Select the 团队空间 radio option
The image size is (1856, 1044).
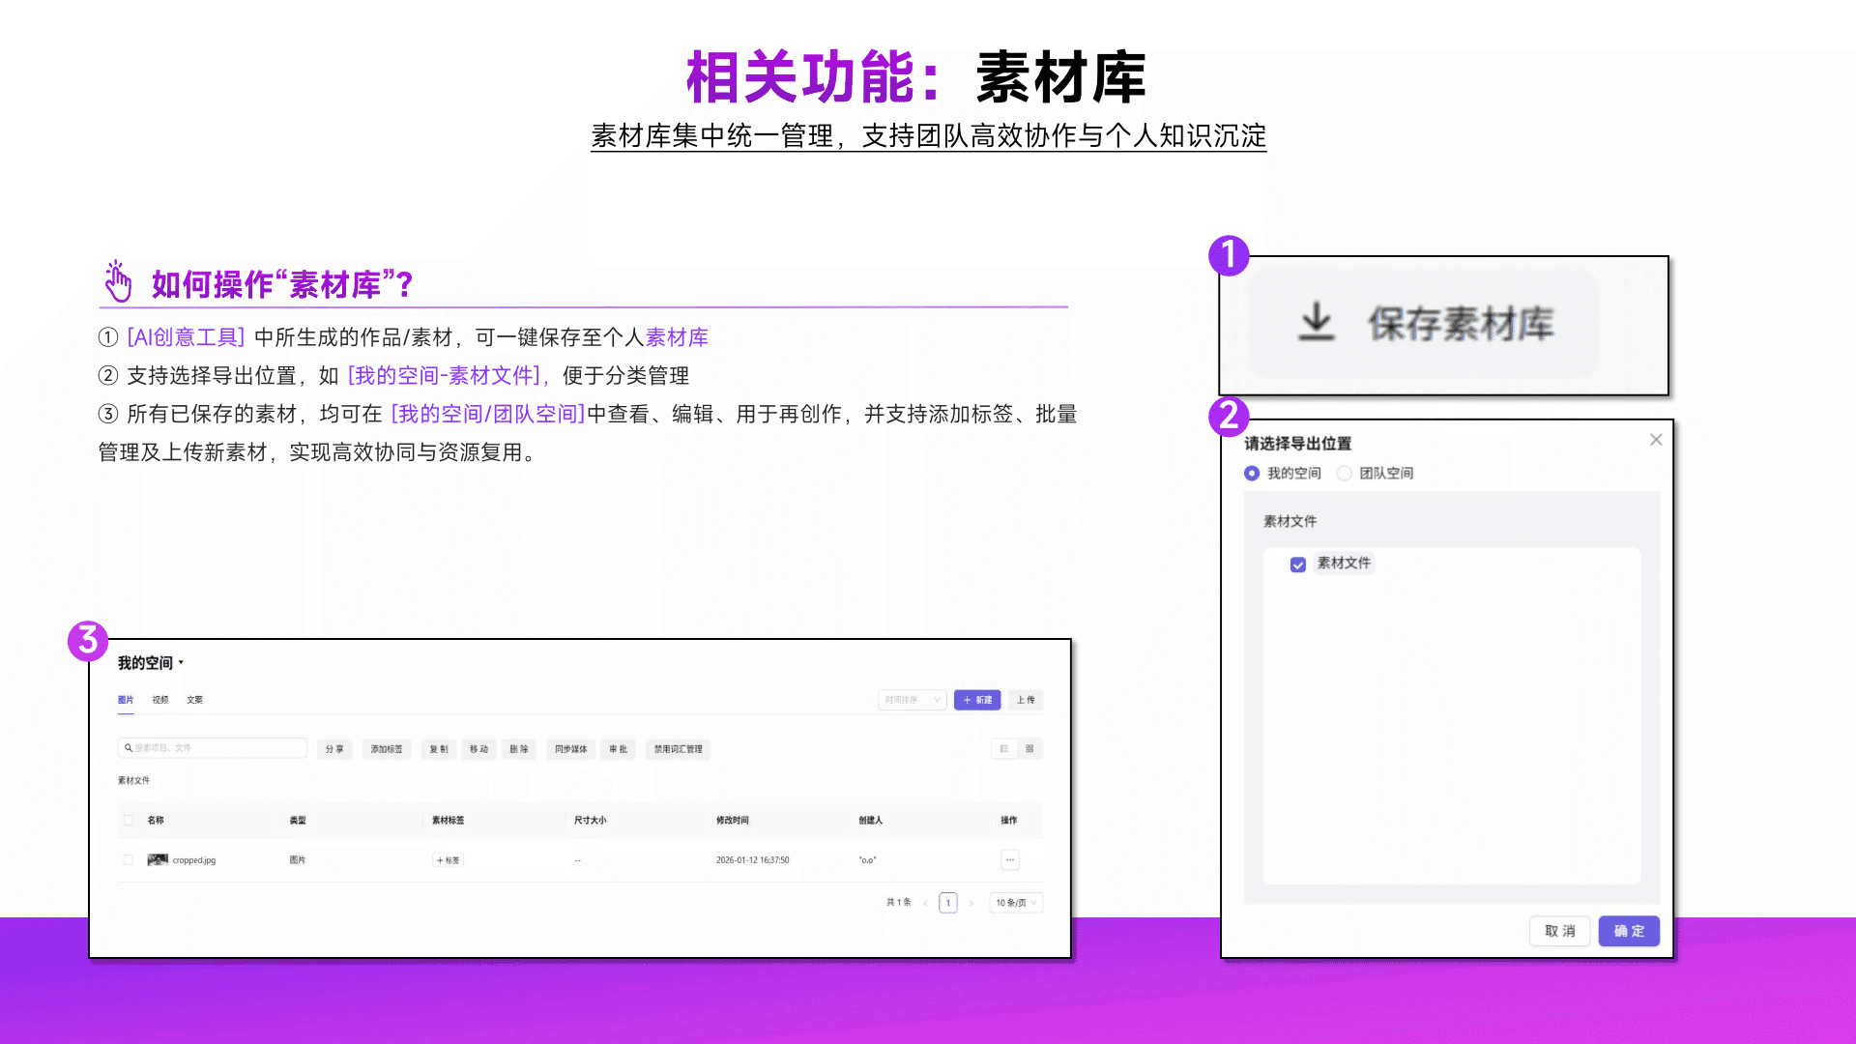coord(1345,473)
